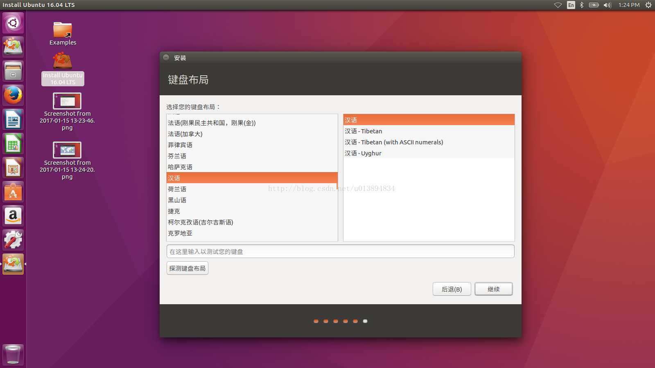The image size is (655, 368).
Task: Open the Ubuntu Dash search launcher
Action: tap(13, 23)
